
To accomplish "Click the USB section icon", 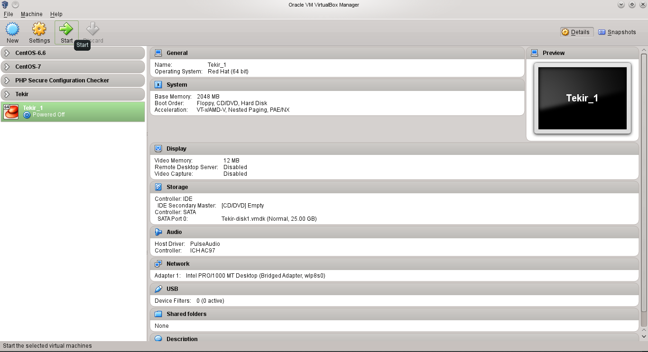I will (158, 289).
